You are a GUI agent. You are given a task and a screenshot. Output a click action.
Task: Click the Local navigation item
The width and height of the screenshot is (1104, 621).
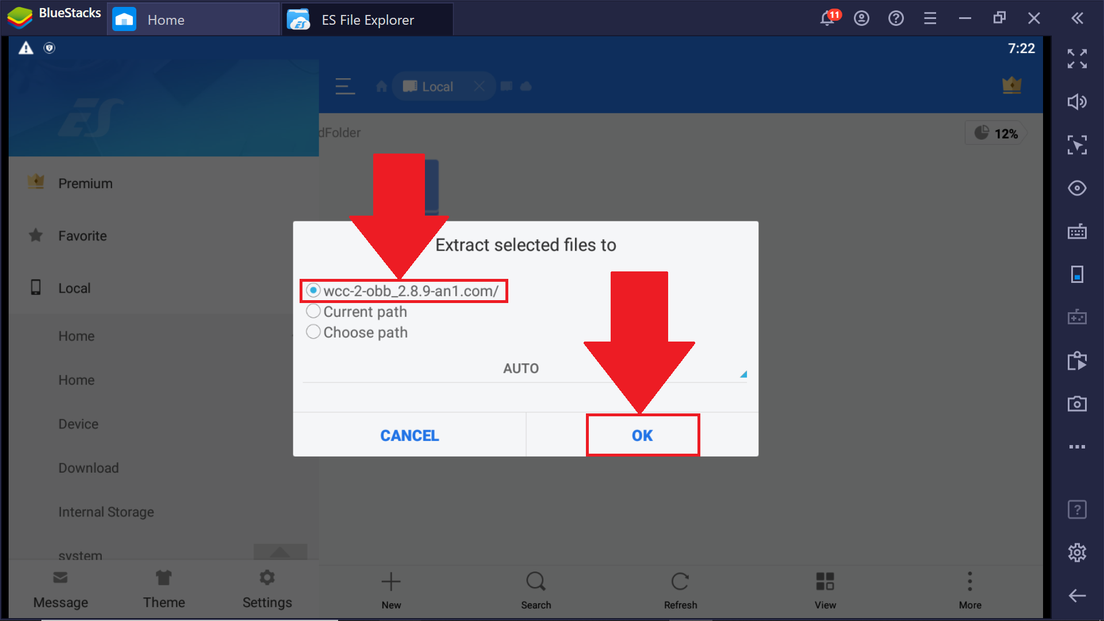(74, 288)
